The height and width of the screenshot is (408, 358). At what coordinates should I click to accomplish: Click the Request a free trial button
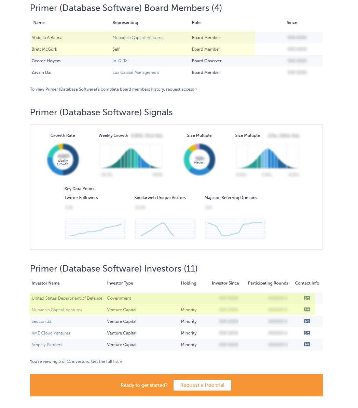[202, 385]
